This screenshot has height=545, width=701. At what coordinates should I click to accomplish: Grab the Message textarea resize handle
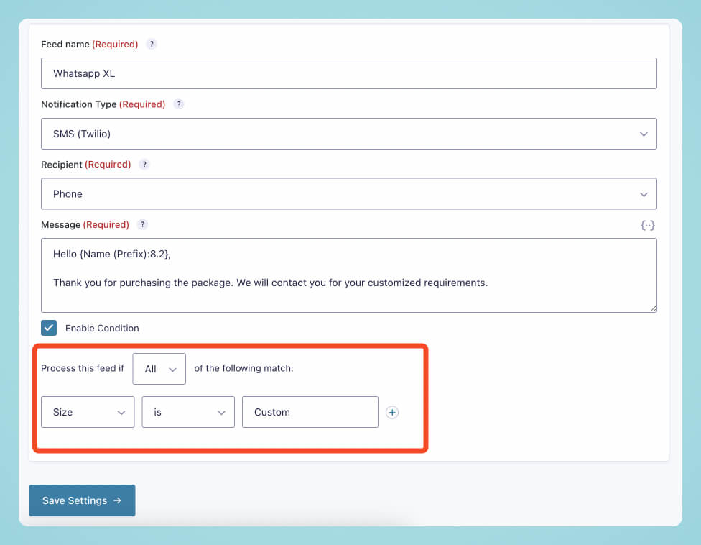click(653, 308)
